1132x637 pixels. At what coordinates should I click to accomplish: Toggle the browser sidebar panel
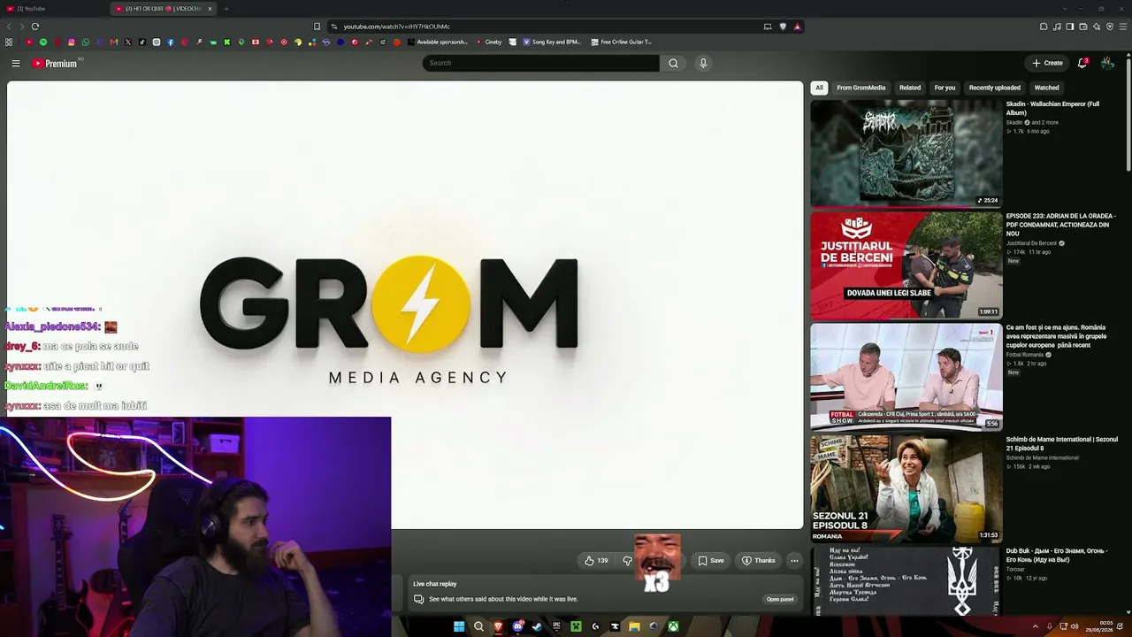(x=1070, y=27)
